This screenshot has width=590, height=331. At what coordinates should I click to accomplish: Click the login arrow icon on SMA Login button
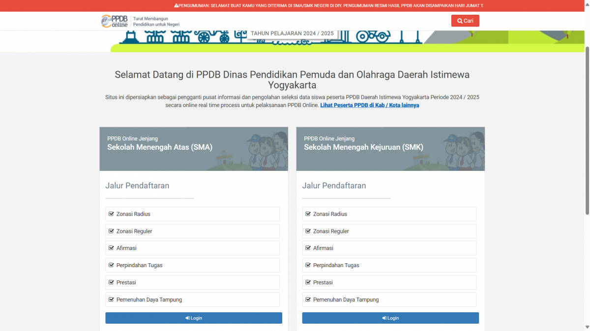[x=187, y=318]
